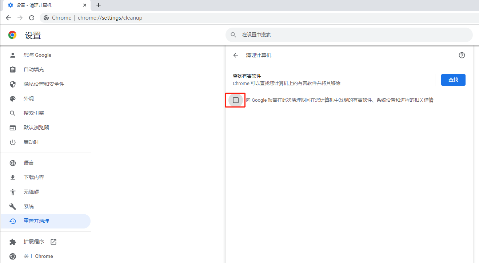479x263 pixels.
Task: Click the back arrow beside 清理计算机
Action: [x=236, y=55]
